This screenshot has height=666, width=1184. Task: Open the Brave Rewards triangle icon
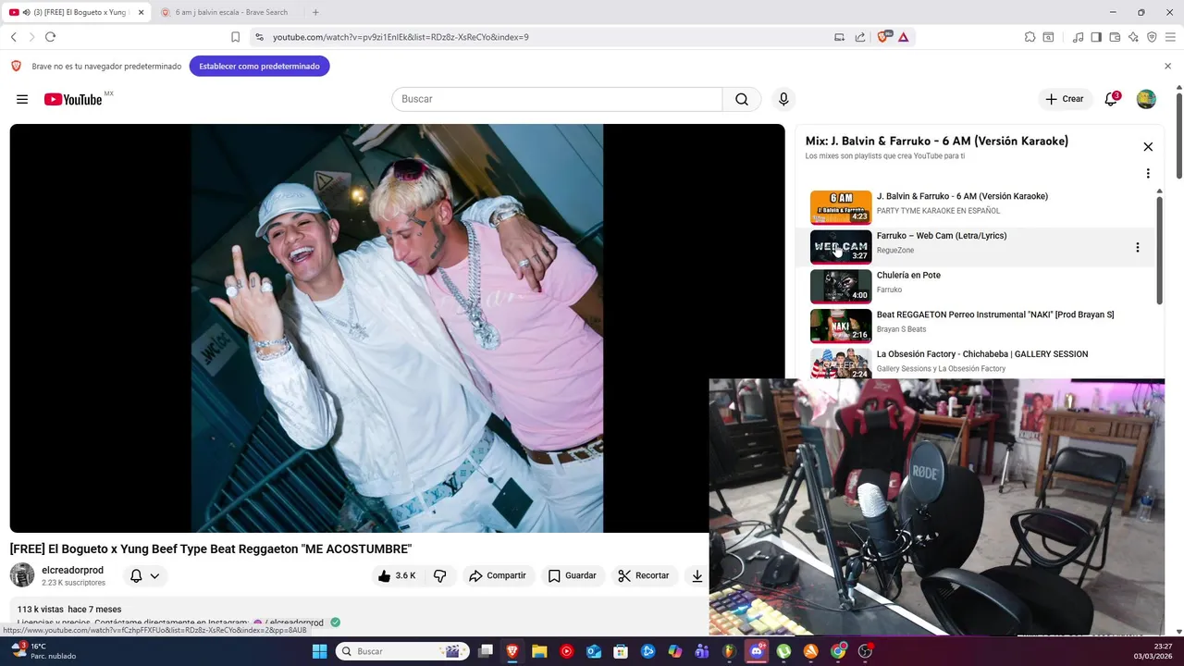click(903, 37)
